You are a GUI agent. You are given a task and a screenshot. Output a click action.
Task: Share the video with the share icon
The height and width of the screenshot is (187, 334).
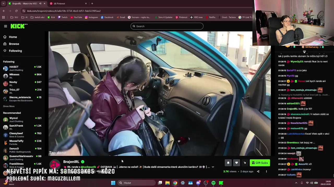(x=258, y=171)
